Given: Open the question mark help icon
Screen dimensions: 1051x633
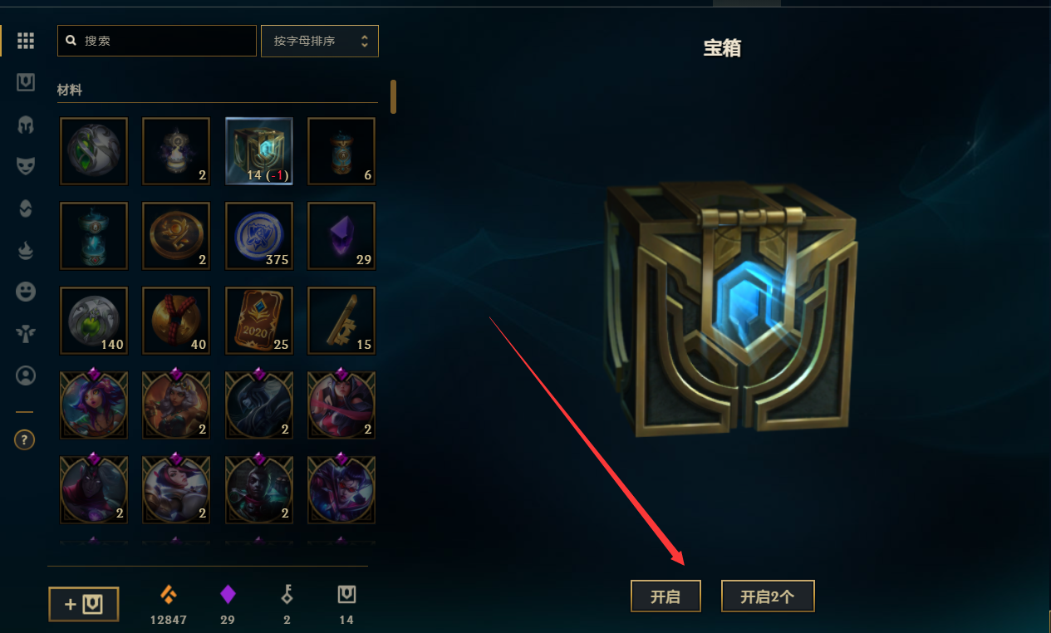Looking at the screenshot, I should point(25,440).
